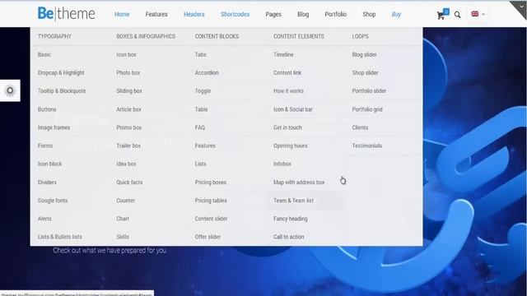This screenshot has width=527, height=296.
Task: Open the Shortcodes menu
Action: click(235, 15)
